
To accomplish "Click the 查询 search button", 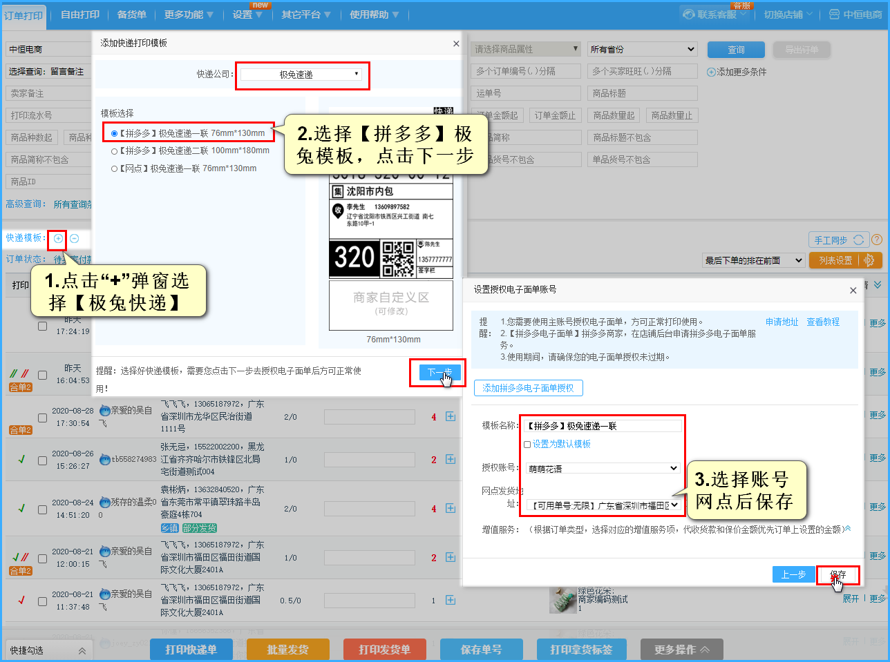I will click(736, 50).
